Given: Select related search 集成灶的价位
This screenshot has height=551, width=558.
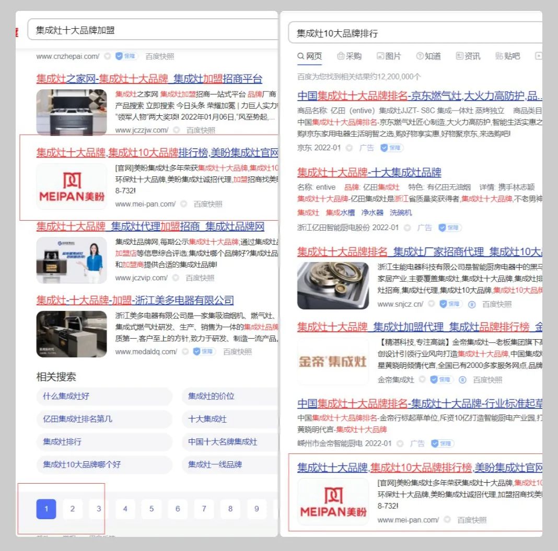Looking at the screenshot, I should (230, 397).
